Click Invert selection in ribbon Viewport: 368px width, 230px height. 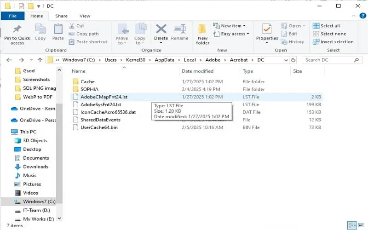click(333, 42)
